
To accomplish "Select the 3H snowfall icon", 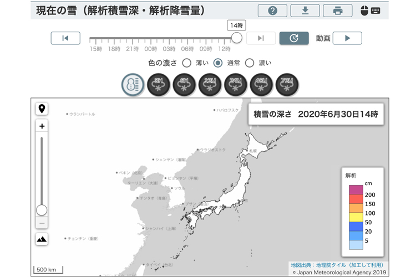I will coord(159,85).
